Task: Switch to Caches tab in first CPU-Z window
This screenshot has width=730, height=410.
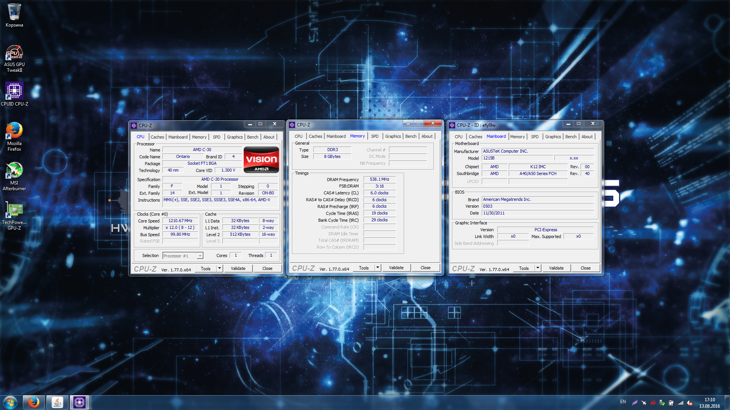Action: coord(157,137)
